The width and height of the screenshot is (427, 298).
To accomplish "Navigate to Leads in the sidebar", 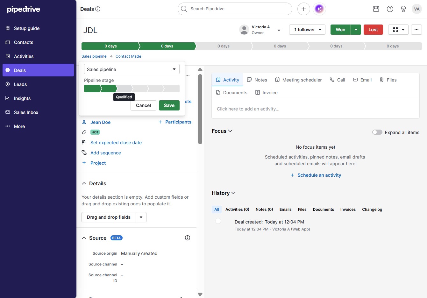I will 38,84.
